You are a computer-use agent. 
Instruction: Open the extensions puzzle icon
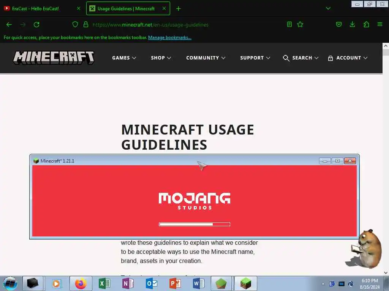366,24
